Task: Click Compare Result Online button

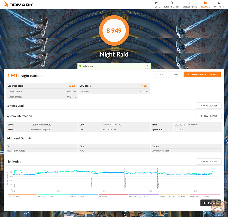Action: click(202, 75)
